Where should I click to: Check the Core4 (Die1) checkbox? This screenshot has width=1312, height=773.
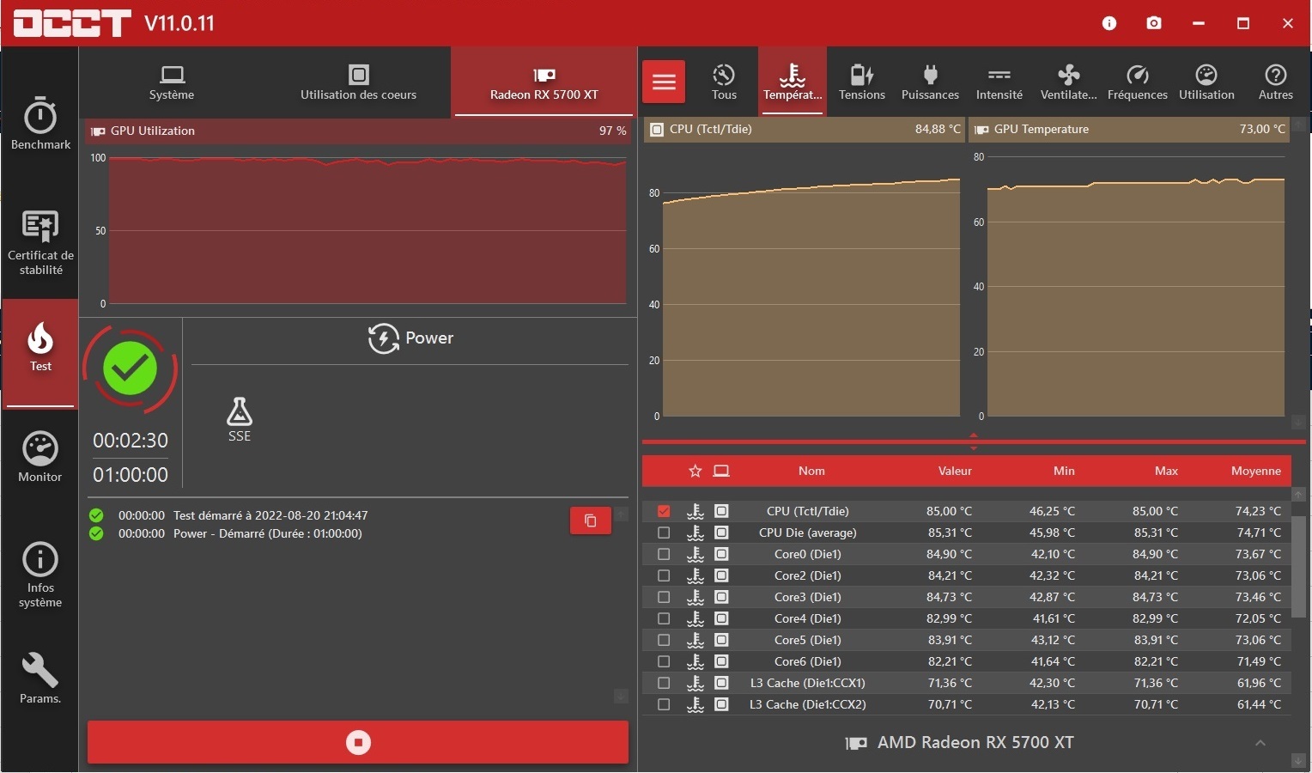coord(664,618)
